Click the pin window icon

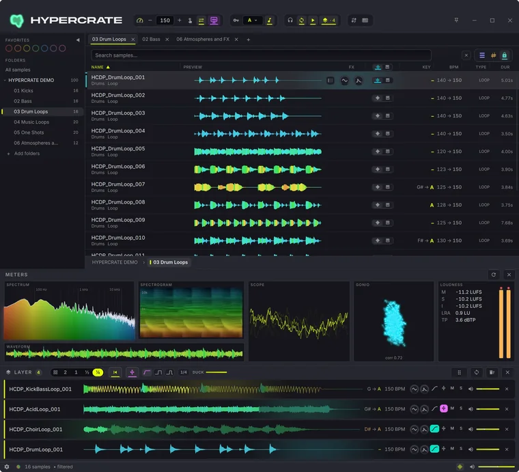click(x=456, y=20)
